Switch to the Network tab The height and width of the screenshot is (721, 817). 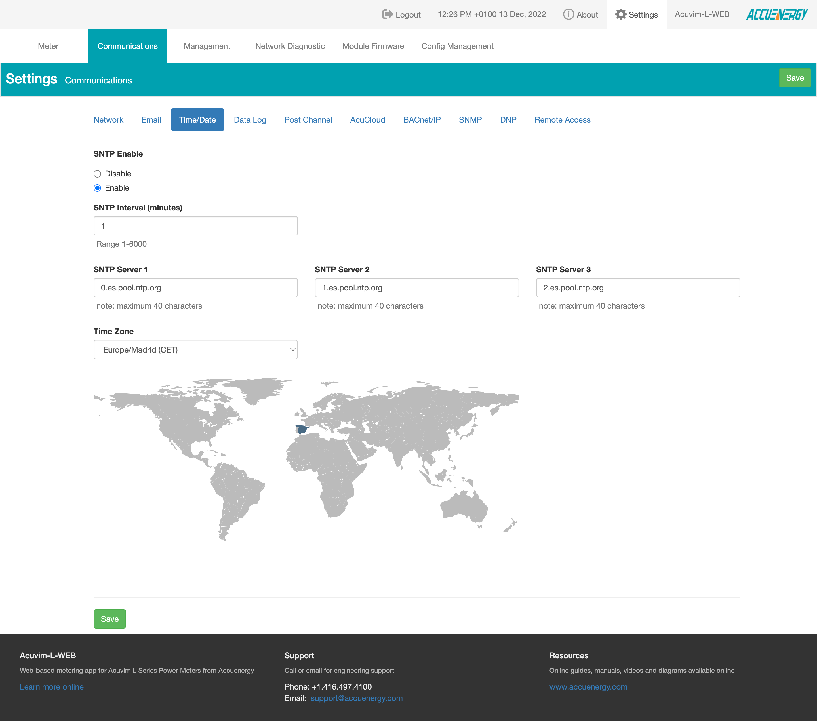pos(108,120)
